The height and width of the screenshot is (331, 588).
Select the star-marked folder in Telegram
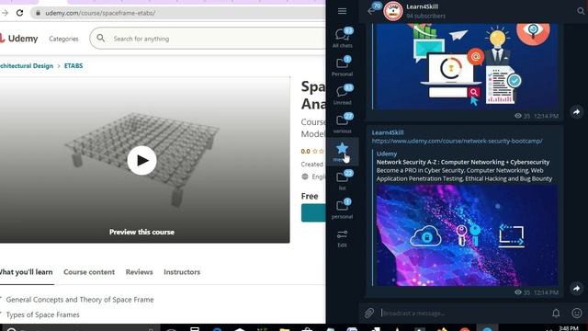point(342,152)
